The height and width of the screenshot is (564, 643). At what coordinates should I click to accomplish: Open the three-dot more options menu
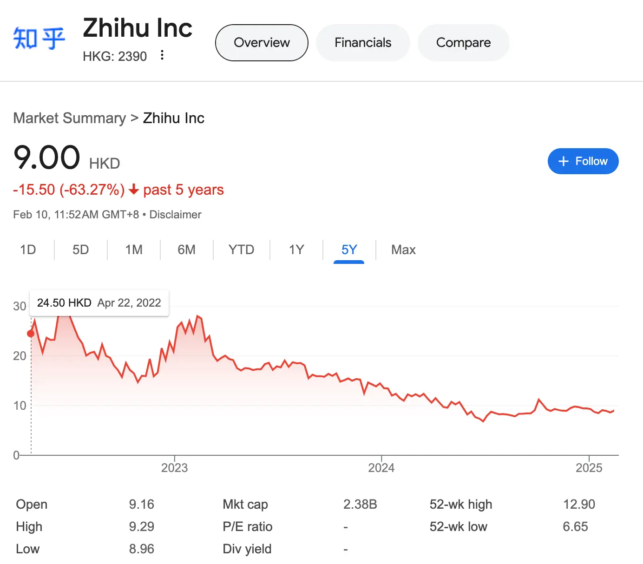coord(162,55)
